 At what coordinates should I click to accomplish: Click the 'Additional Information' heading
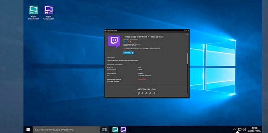tap(115, 64)
